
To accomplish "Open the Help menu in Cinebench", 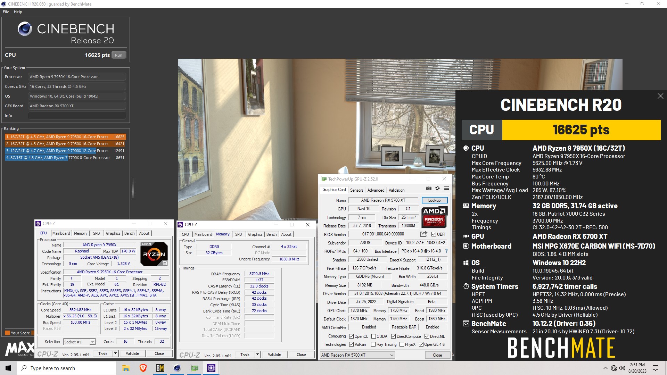I will click(18, 12).
